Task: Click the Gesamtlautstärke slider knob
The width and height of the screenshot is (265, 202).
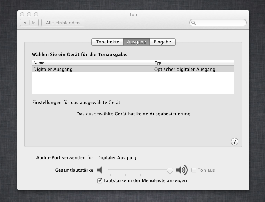Action: pos(170,170)
